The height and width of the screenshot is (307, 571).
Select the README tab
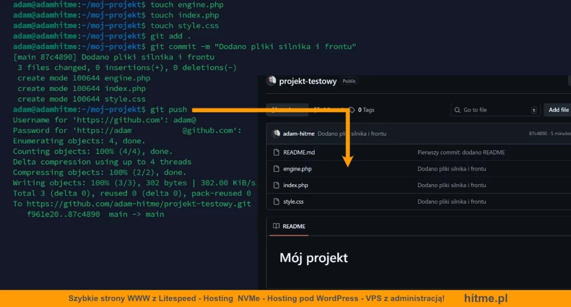289,227
